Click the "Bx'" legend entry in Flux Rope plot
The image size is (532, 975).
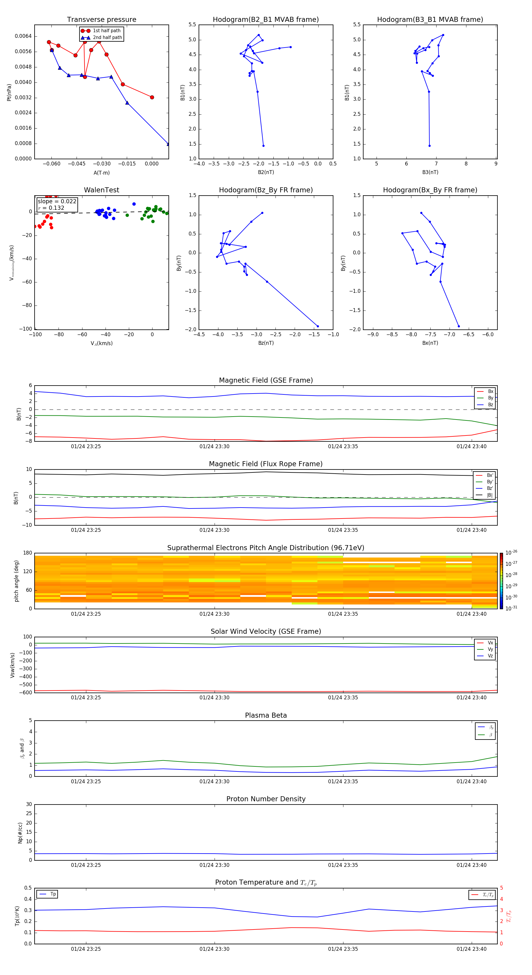484,475
